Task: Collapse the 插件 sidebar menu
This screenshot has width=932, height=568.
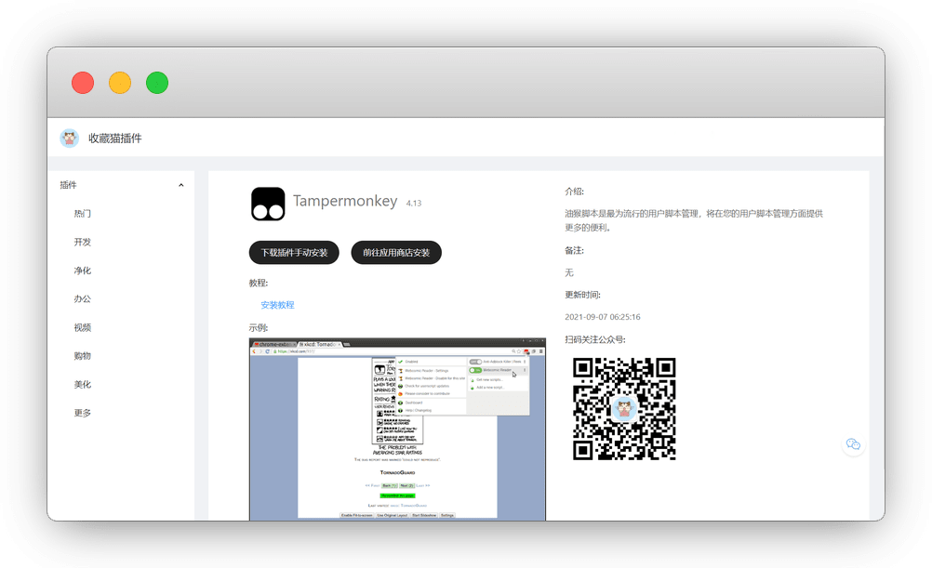Action: tap(181, 185)
